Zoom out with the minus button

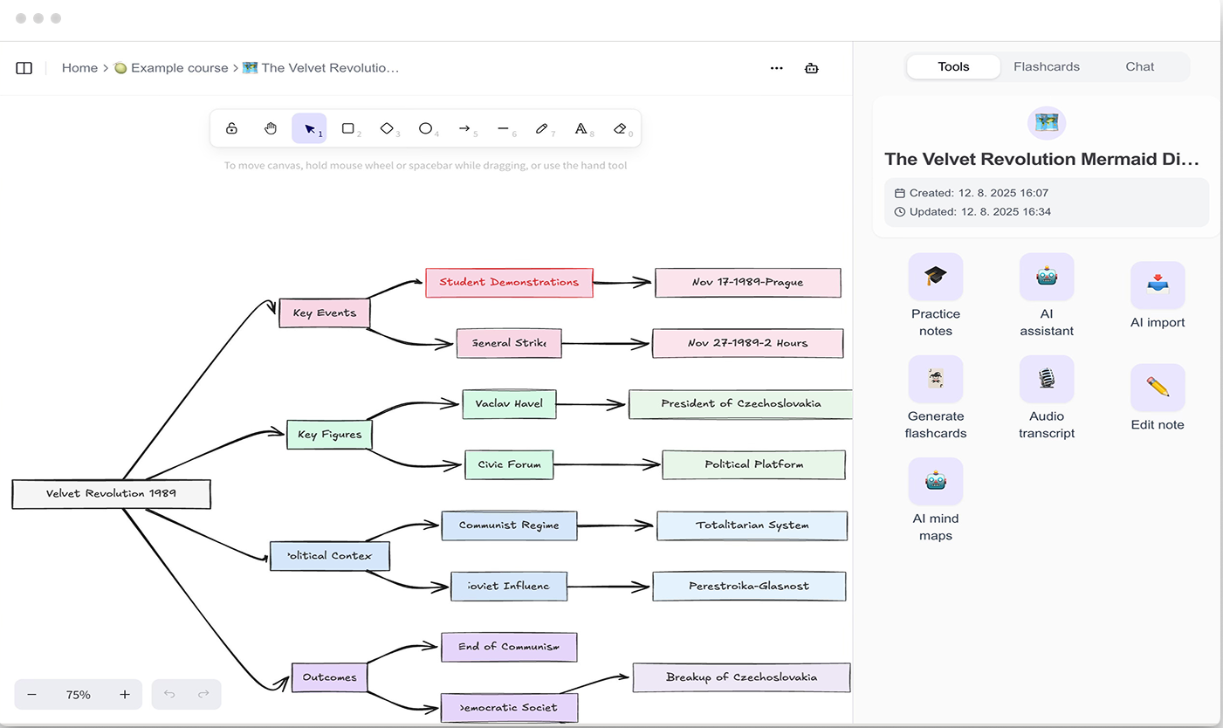32,695
